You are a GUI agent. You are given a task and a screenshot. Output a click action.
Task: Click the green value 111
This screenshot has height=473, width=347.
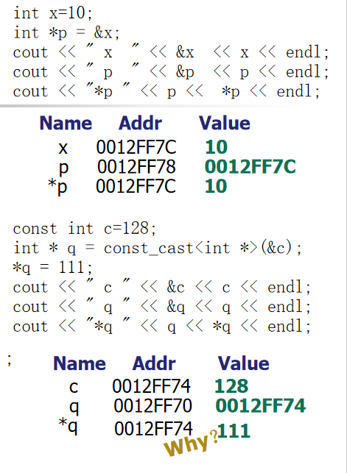pyautogui.click(x=234, y=430)
